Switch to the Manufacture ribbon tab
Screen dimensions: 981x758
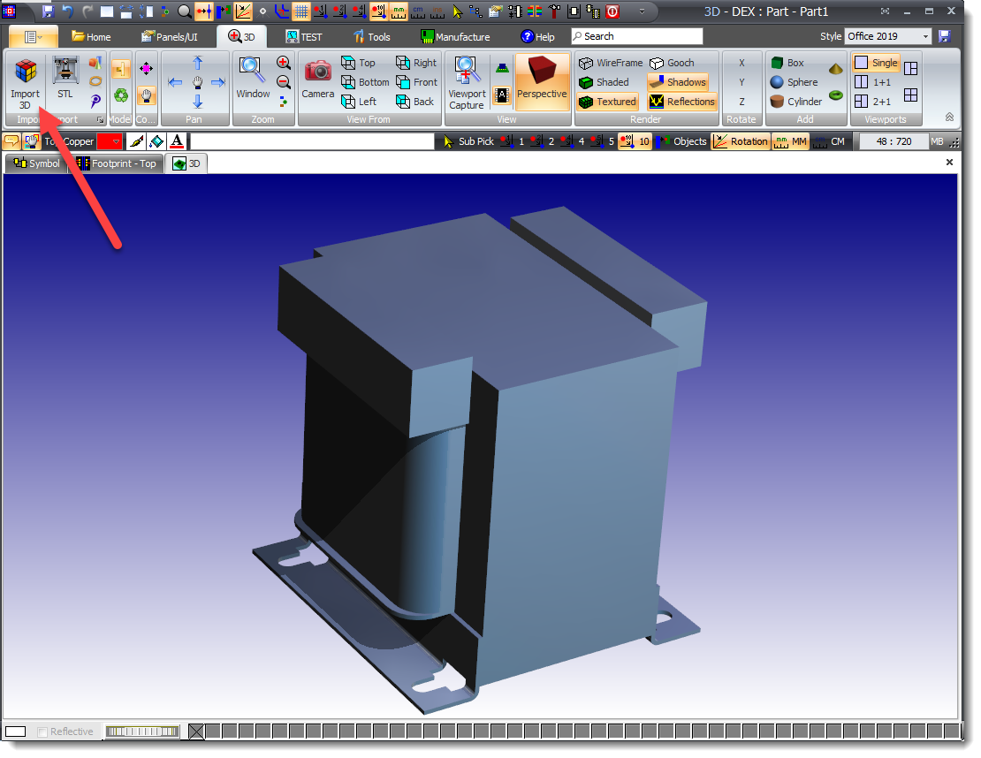[x=454, y=37]
